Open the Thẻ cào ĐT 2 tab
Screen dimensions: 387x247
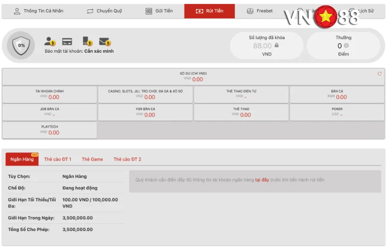127,159
